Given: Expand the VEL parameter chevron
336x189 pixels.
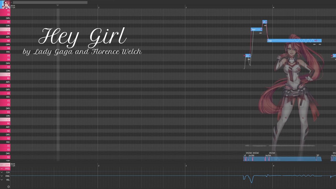Looking at the screenshot, I should point(2,180).
